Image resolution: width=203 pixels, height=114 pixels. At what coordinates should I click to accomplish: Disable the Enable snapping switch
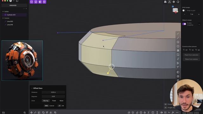[x=184, y=24]
